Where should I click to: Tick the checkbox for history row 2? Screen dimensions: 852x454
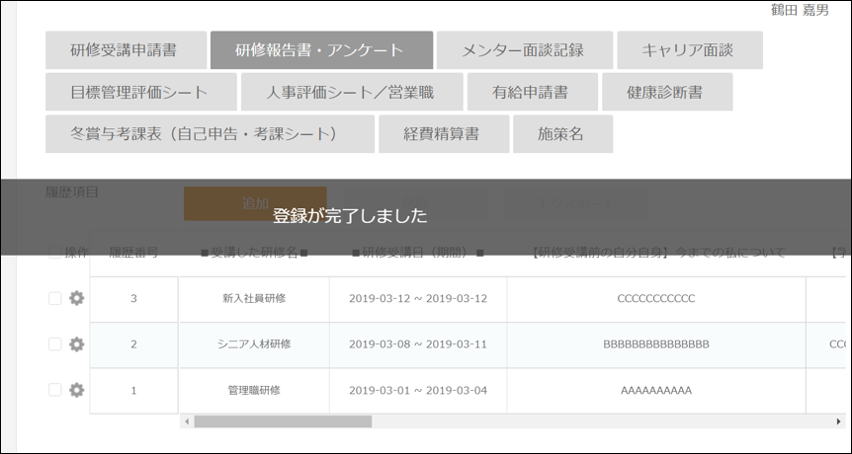55,344
